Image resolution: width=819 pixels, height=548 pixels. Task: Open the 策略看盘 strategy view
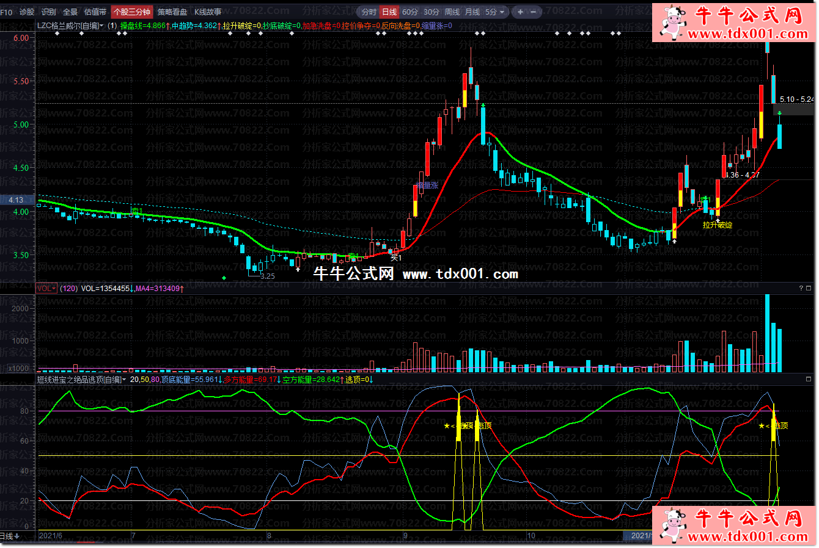(172, 12)
